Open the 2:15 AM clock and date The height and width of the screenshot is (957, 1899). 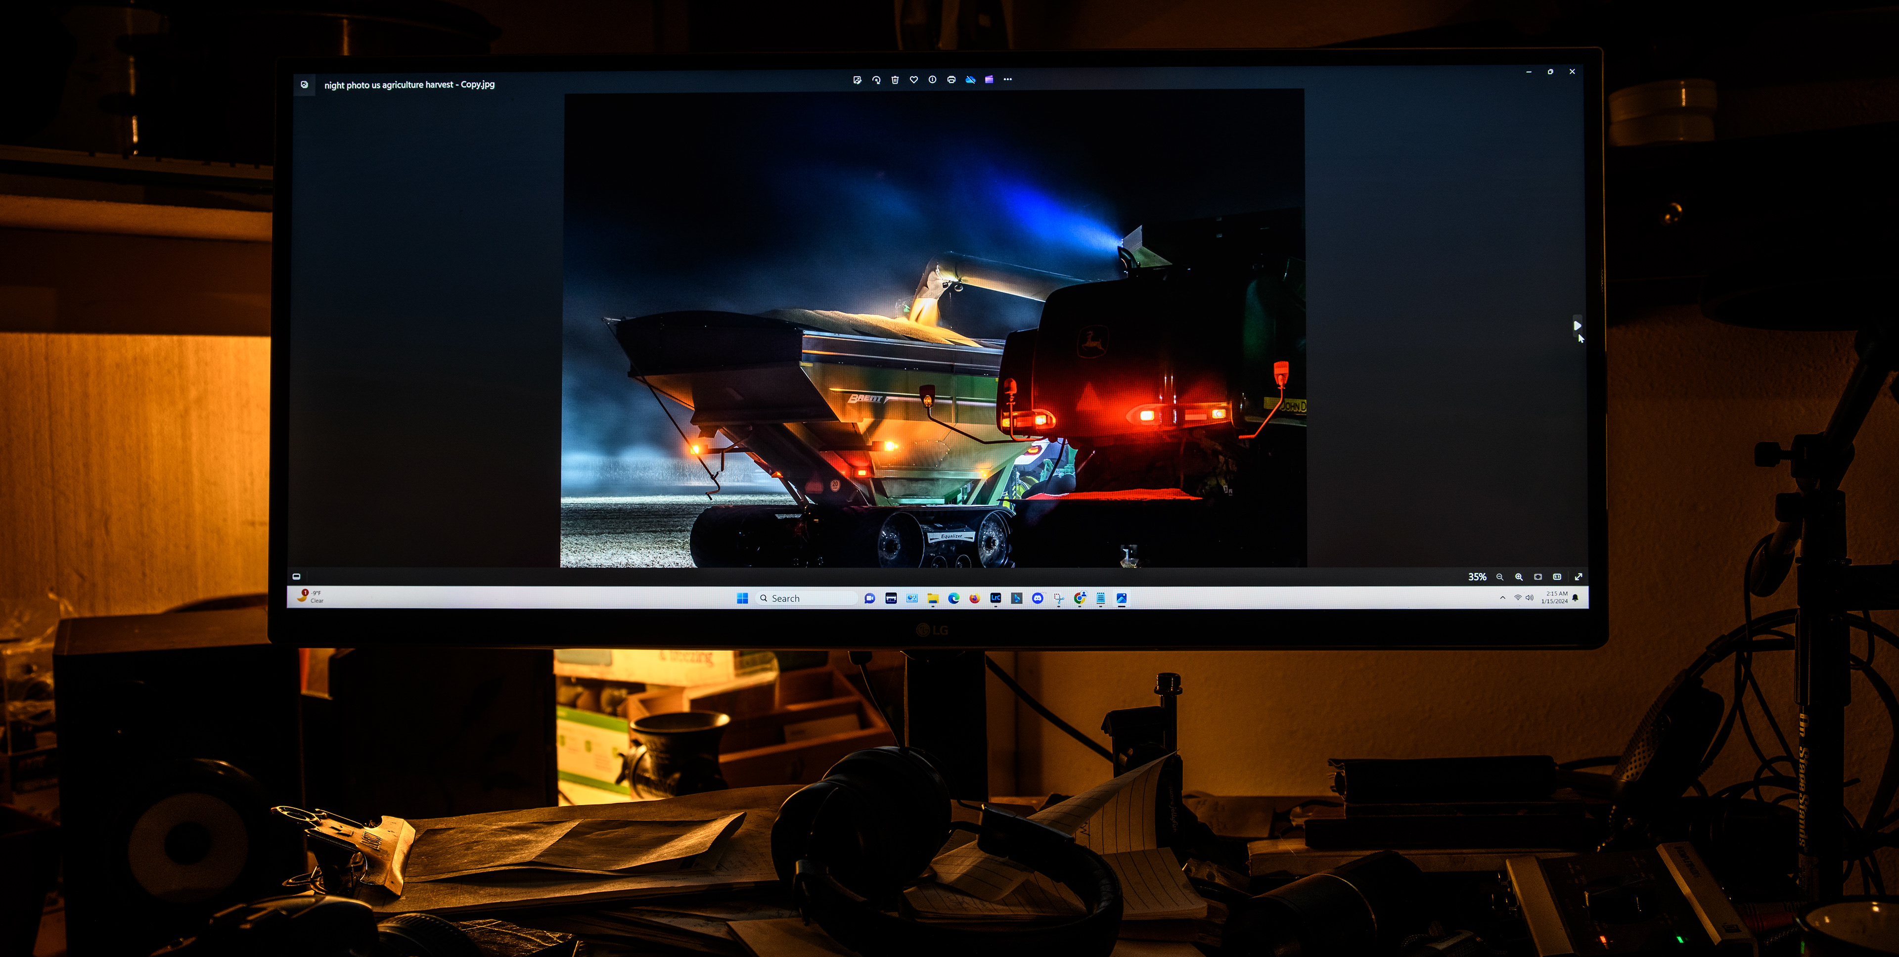point(1555,597)
